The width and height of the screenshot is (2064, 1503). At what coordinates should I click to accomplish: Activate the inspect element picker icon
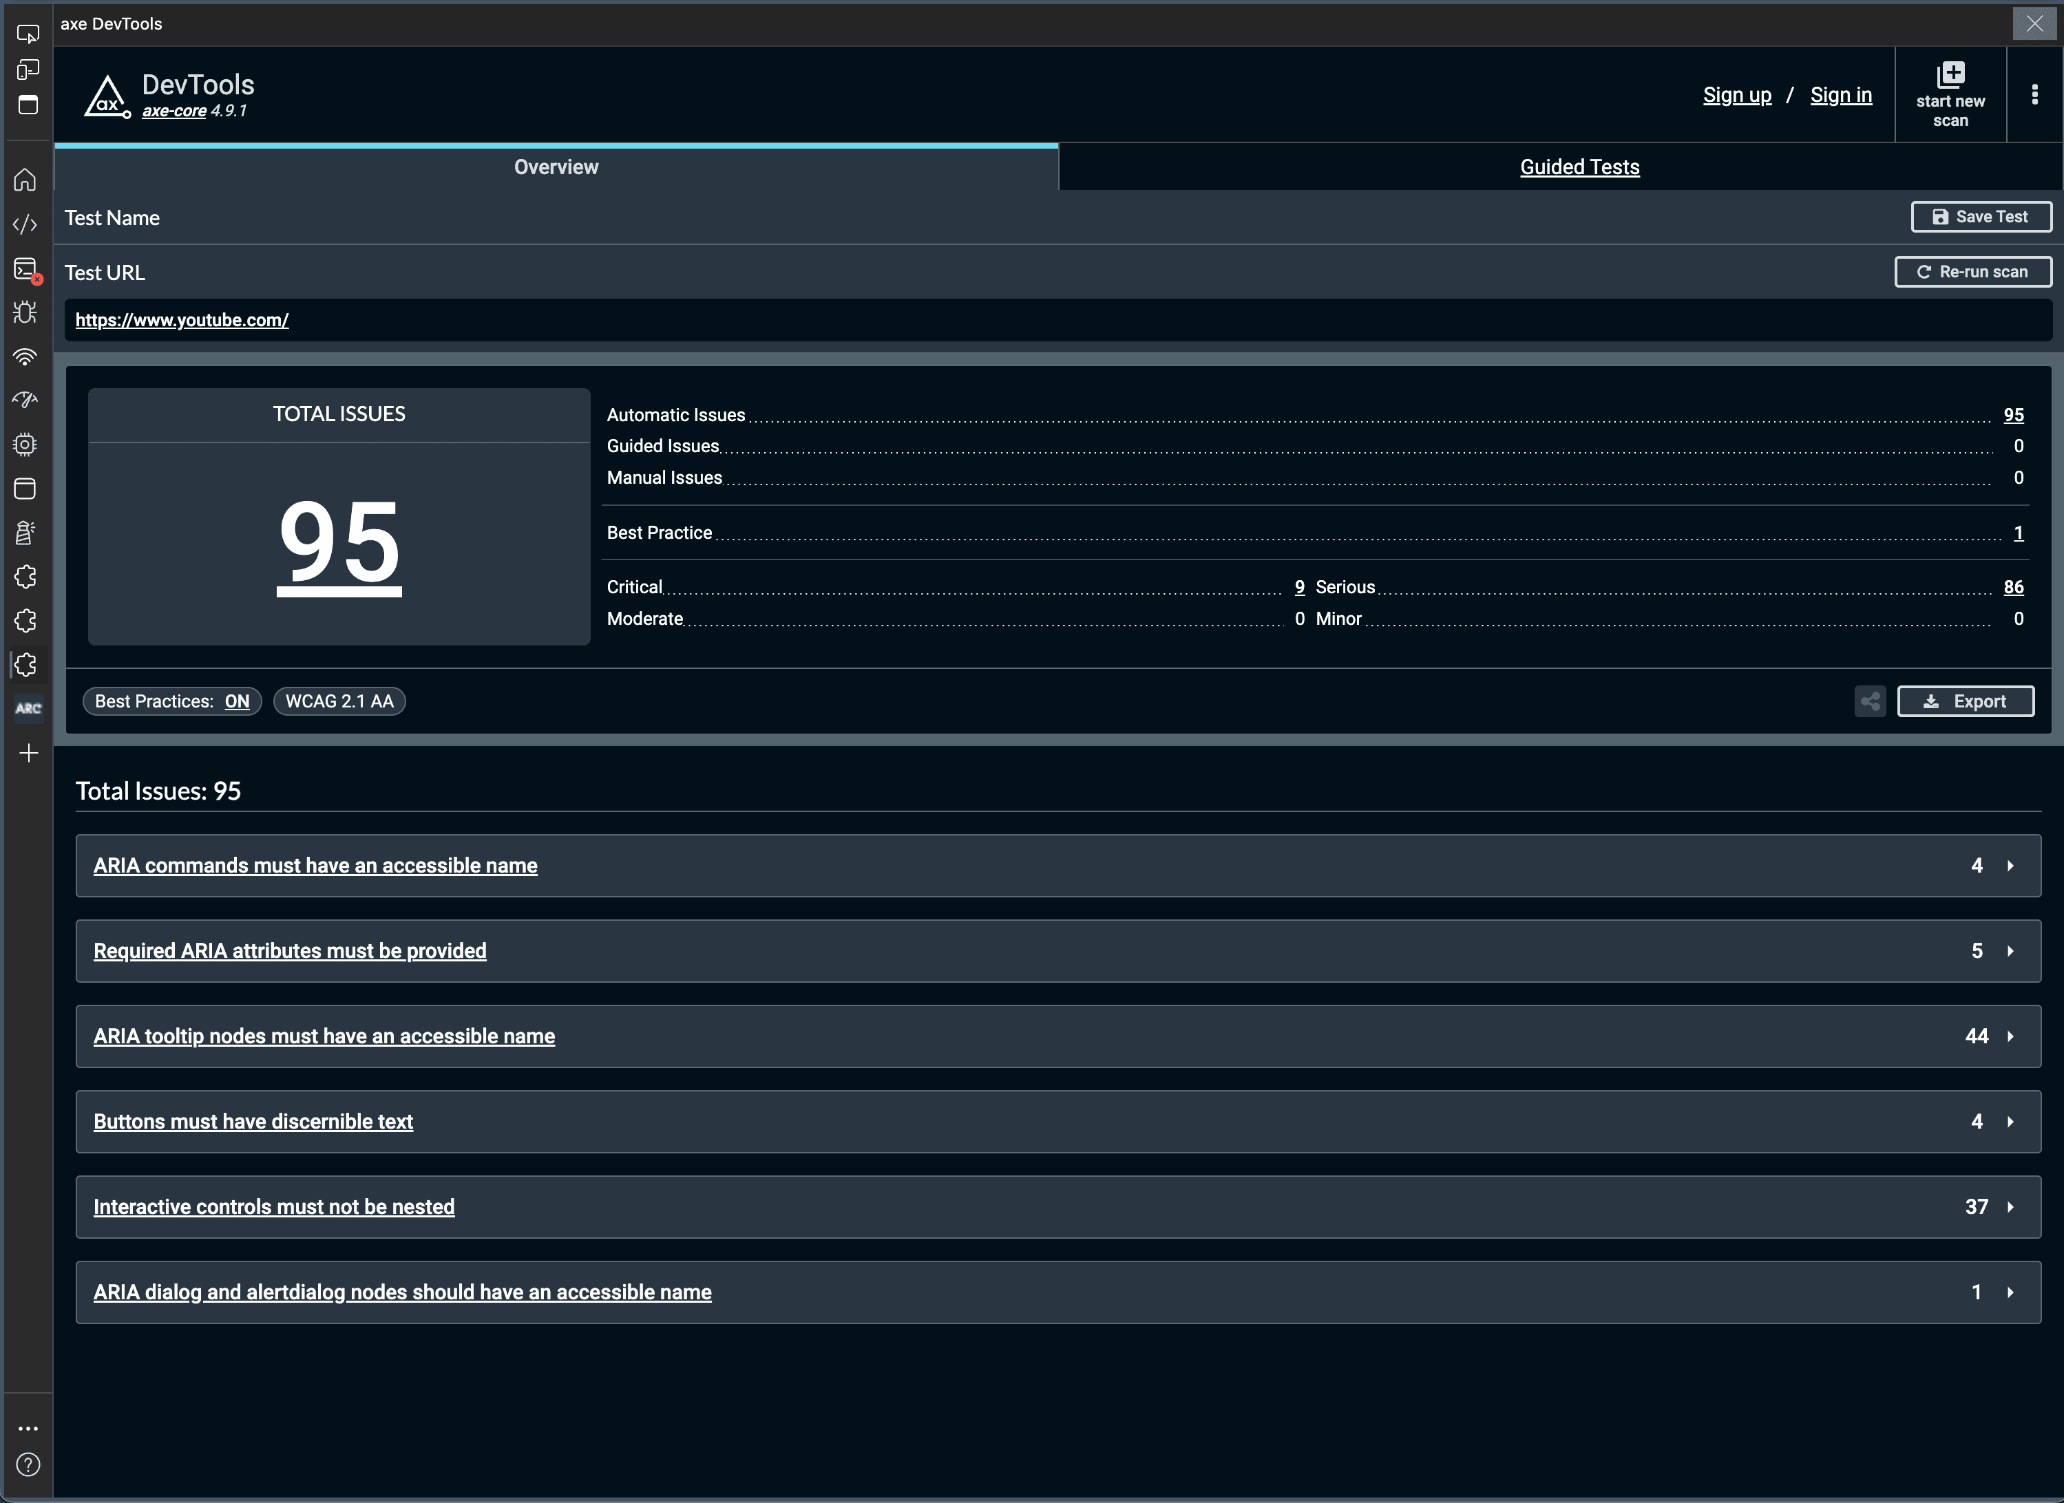(28, 34)
